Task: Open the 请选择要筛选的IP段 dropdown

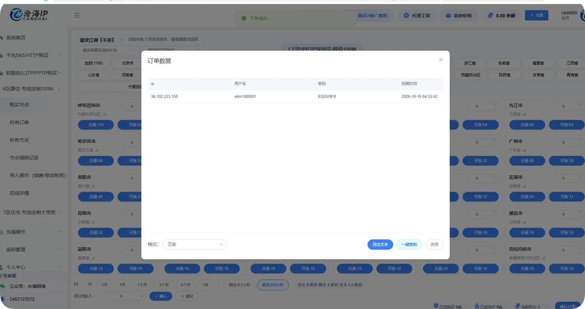Action: [108, 50]
